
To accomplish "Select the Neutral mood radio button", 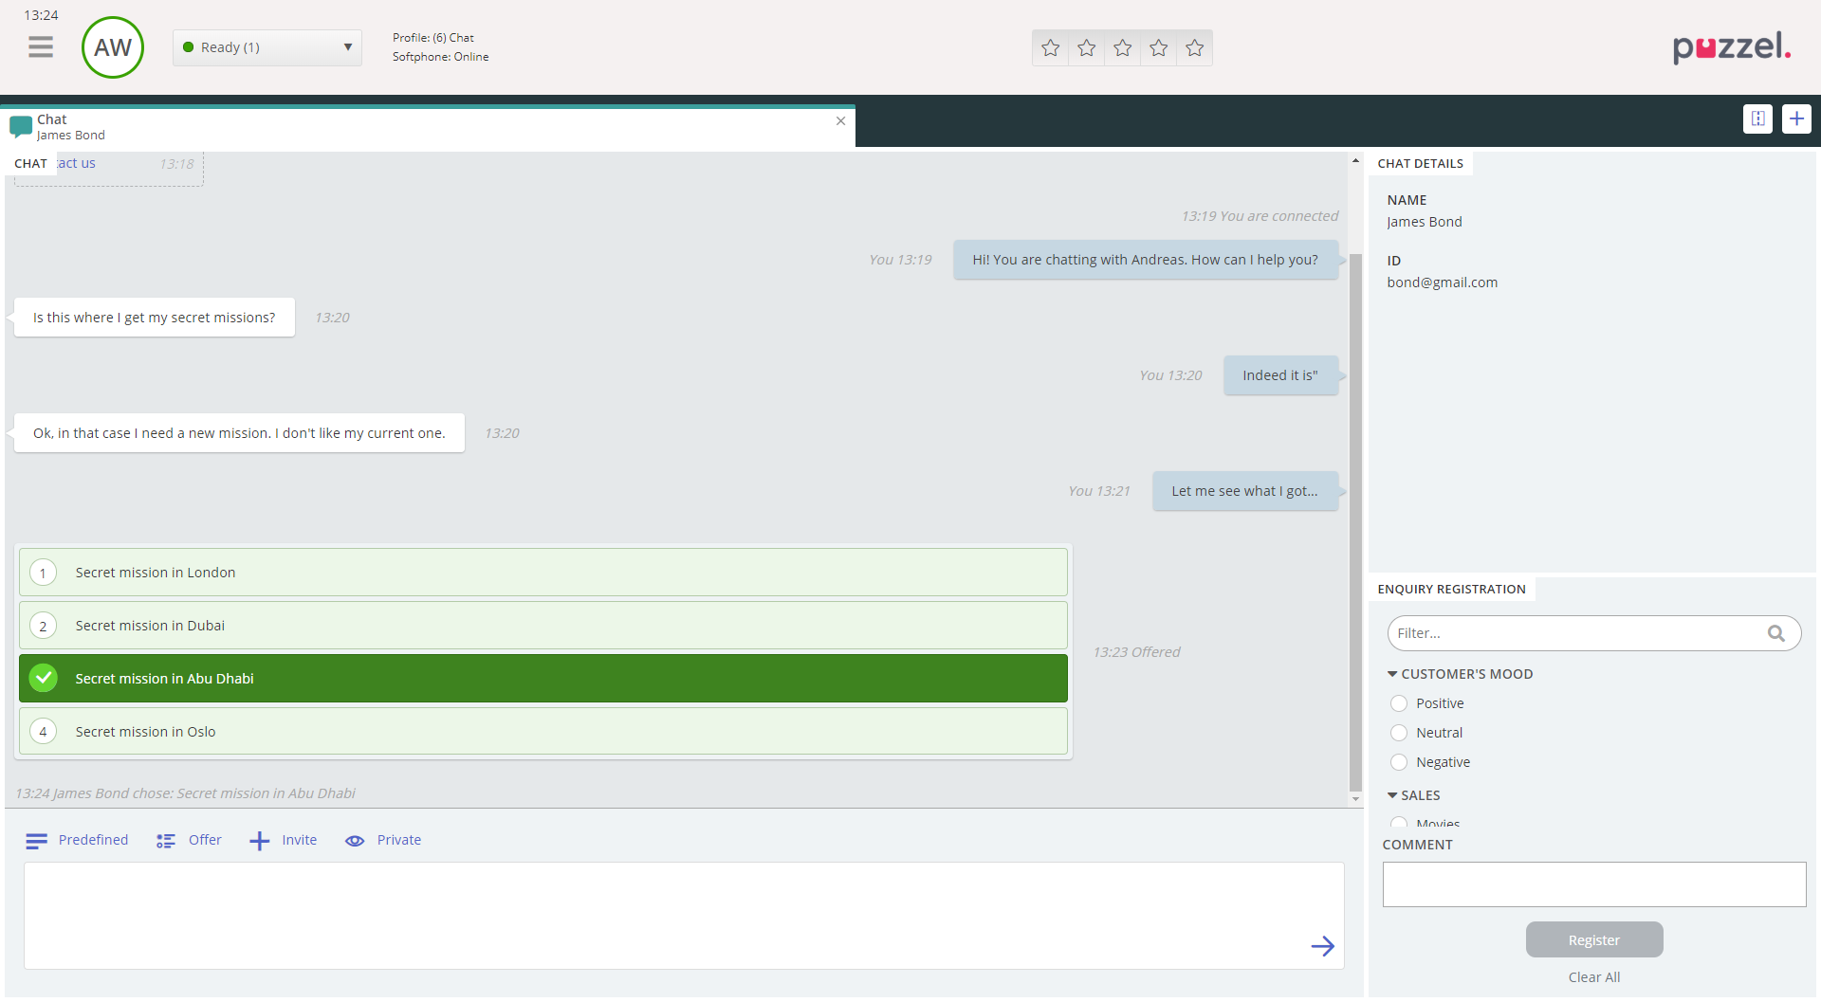I will [1399, 733].
